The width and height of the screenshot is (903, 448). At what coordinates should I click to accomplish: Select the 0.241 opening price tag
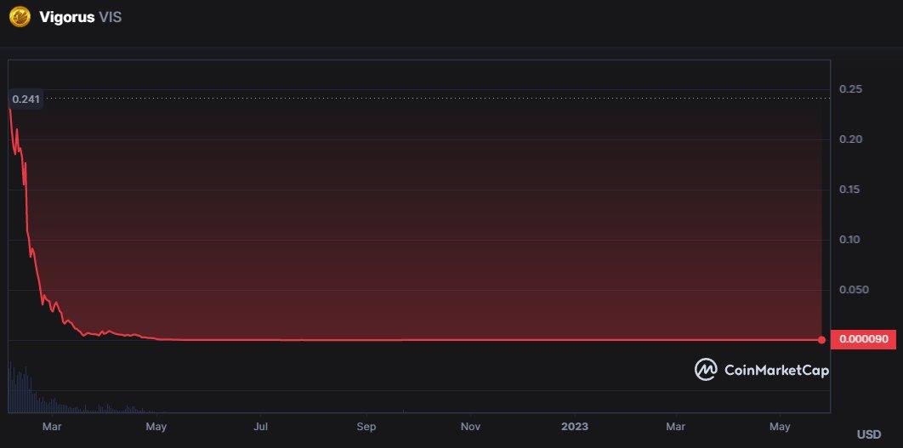coord(25,99)
